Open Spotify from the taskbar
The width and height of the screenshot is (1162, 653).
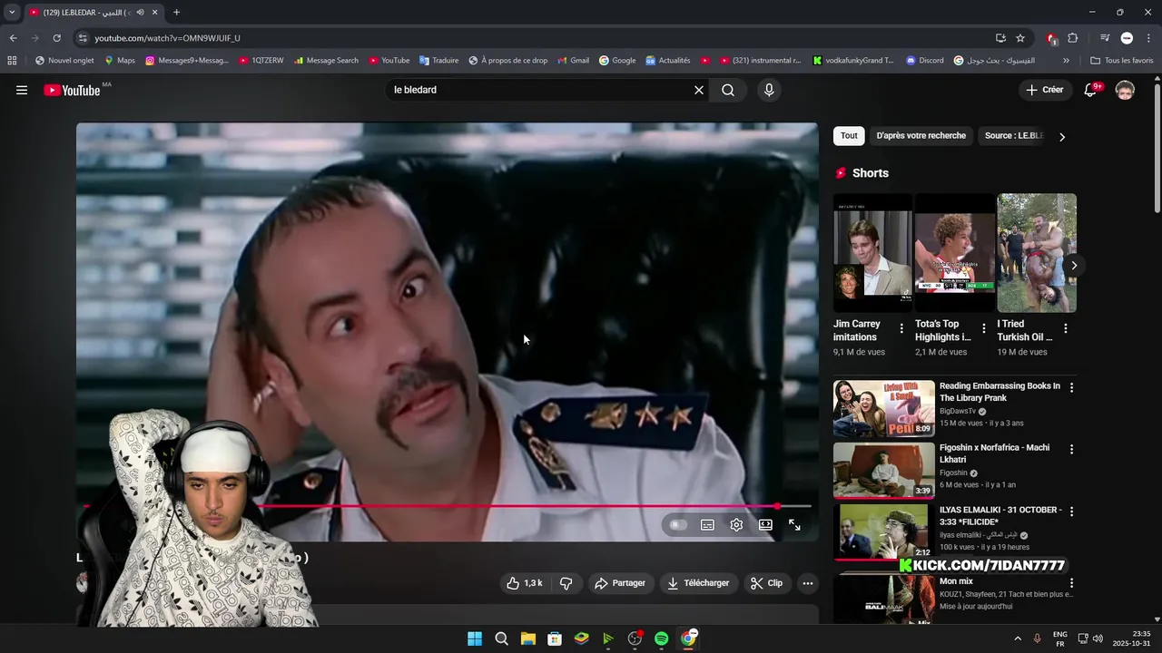(x=662, y=638)
